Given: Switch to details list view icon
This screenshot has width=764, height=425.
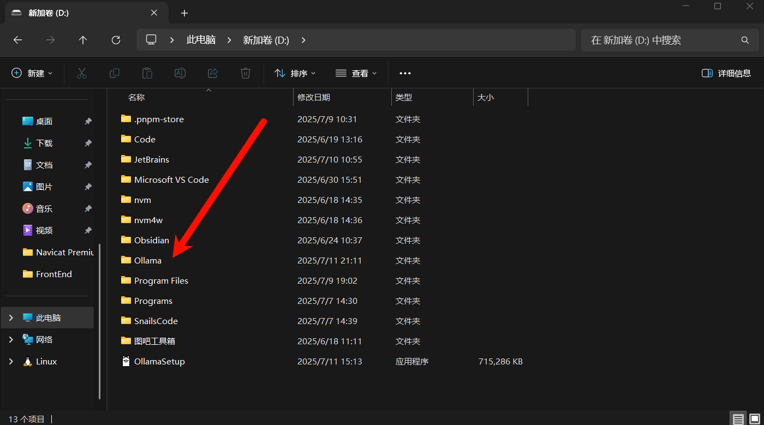Looking at the screenshot, I should [738, 419].
